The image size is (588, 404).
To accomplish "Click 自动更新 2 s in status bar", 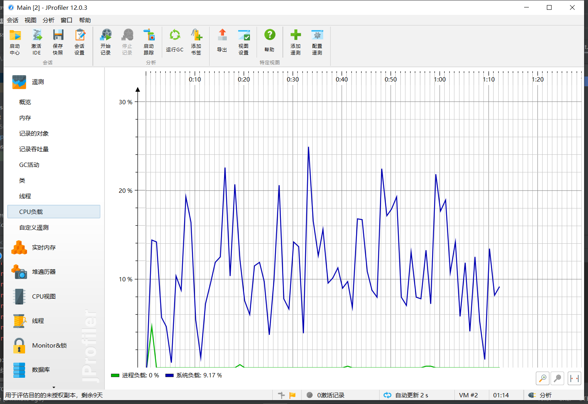I will pos(406,395).
